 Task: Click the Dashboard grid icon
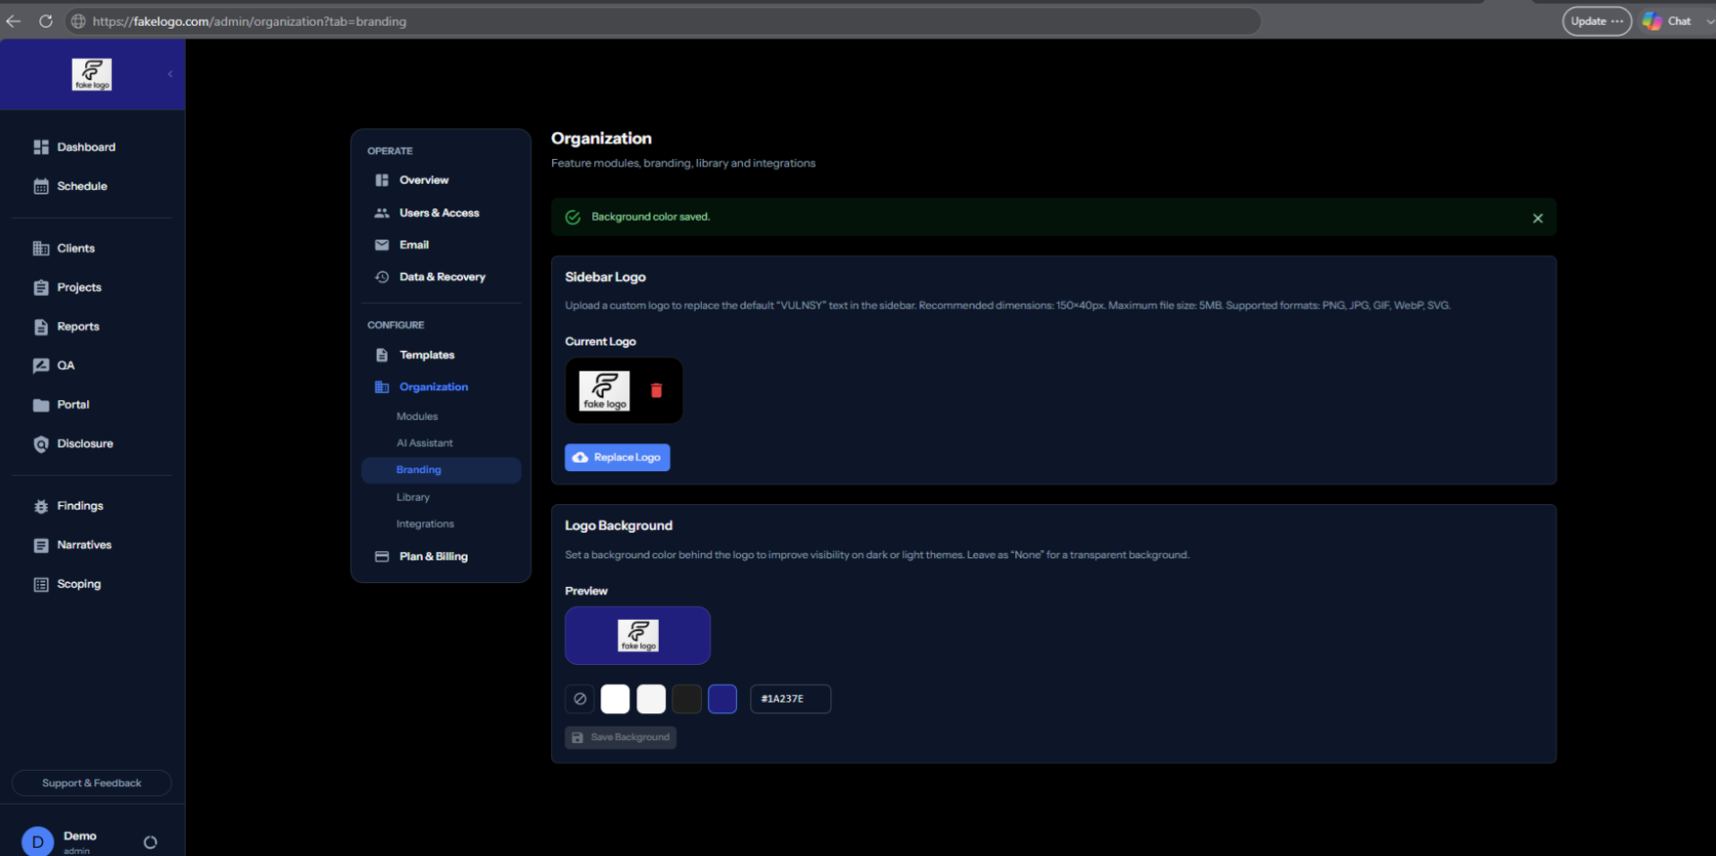pyautogui.click(x=41, y=147)
